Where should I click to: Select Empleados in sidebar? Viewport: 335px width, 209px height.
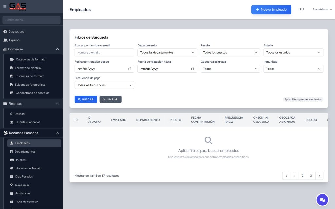pos(34,143)
